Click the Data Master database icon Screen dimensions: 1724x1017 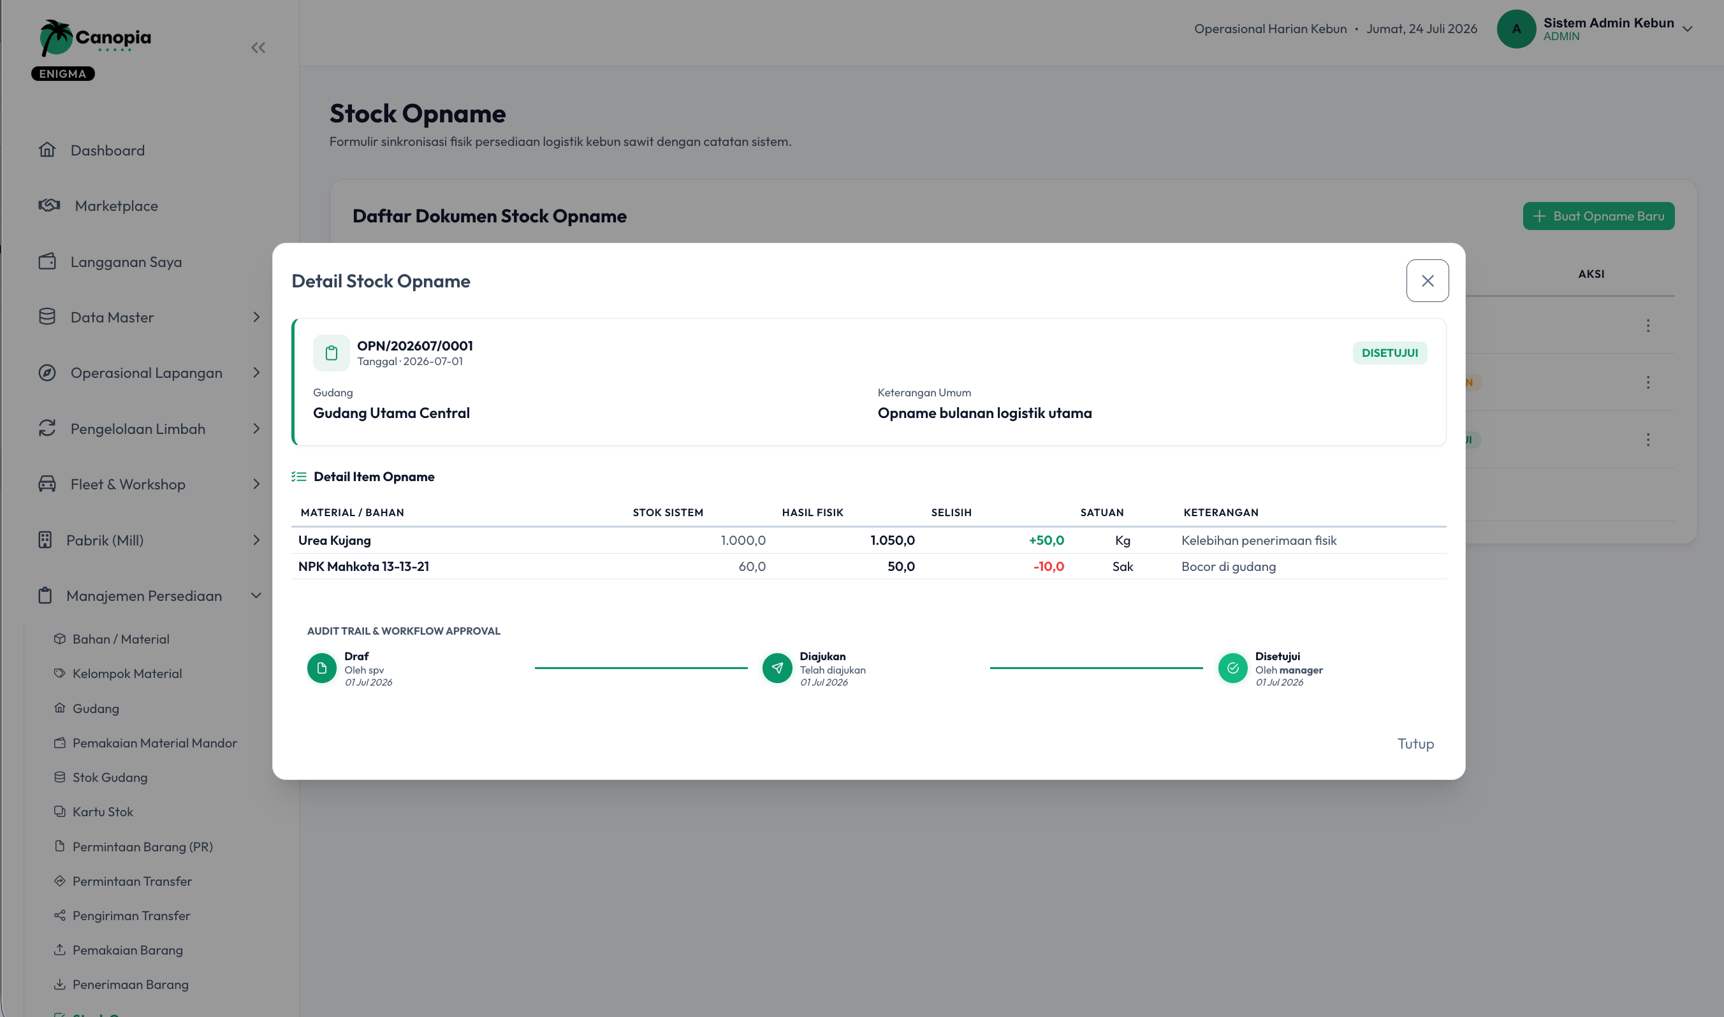47,317
